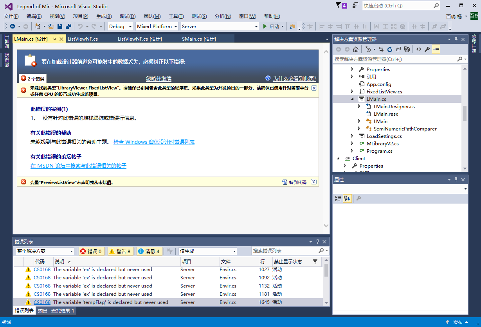Click the Property Pages wrench in Properties panel
481x327 pixels.
(x=358, y=198)
